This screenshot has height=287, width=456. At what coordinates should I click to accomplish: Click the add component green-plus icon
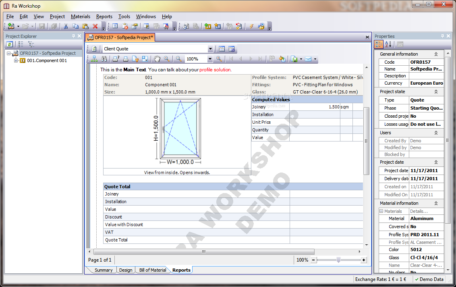(x=207, y=26)
